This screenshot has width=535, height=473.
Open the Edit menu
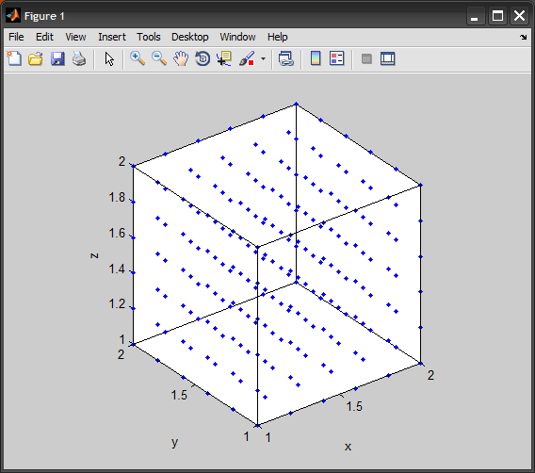coord(44,37)
